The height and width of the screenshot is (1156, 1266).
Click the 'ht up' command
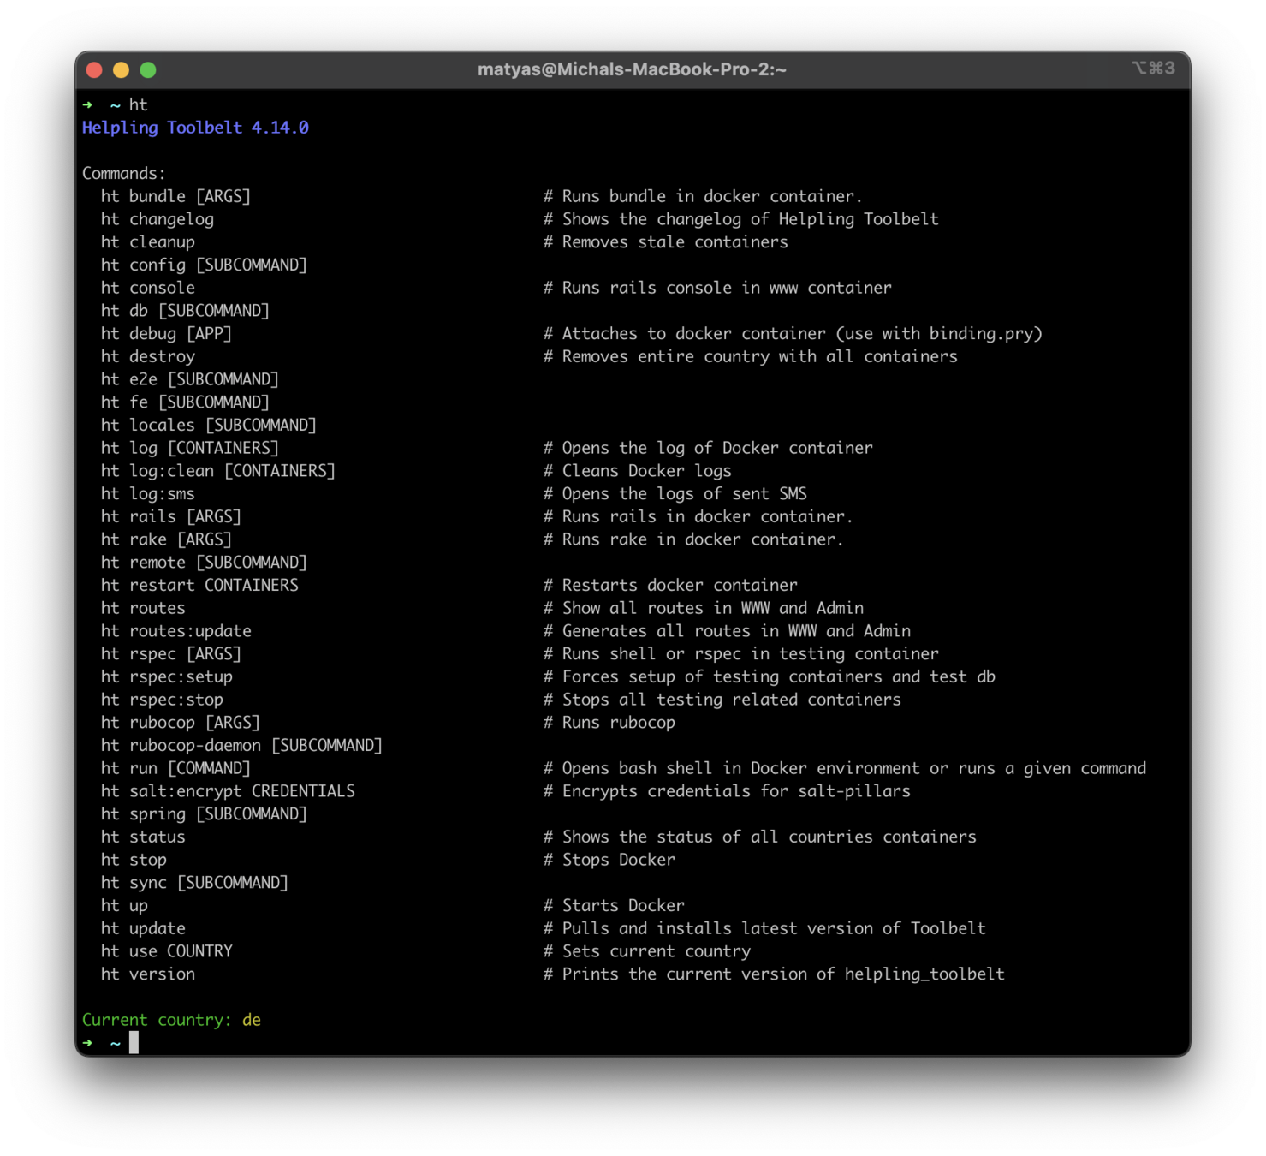pos(124,906)
